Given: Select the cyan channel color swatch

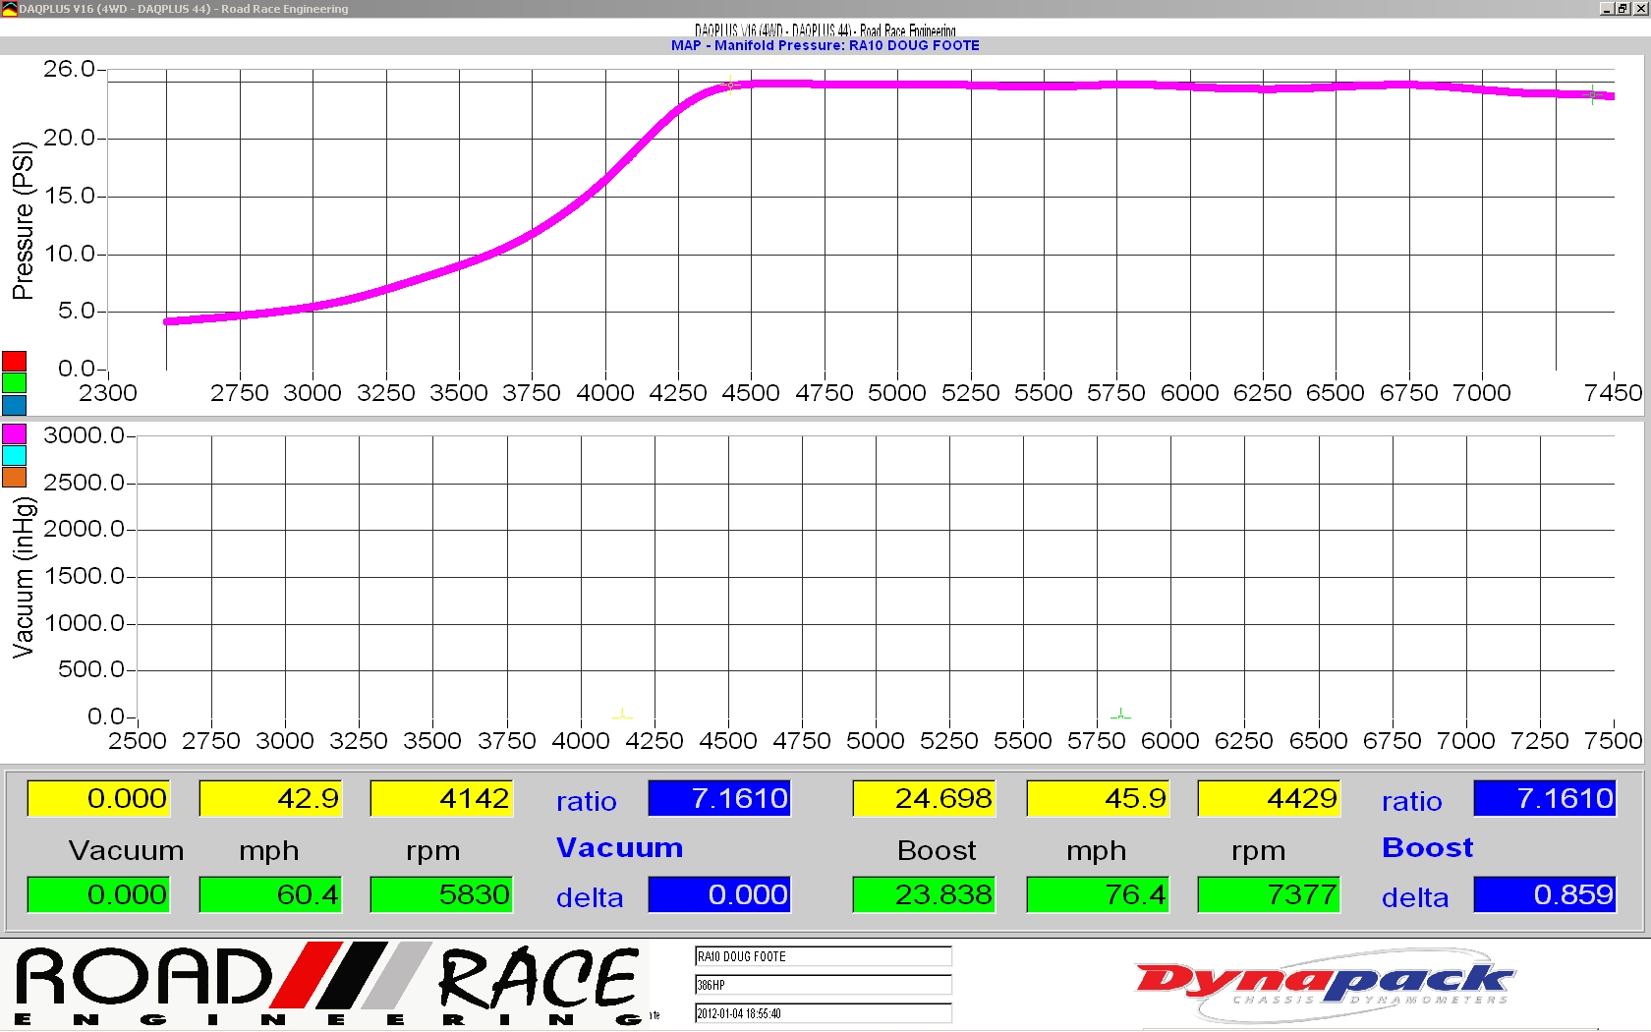Looking at the screenshot, I should pyautogui.click(x=14, y=455).
